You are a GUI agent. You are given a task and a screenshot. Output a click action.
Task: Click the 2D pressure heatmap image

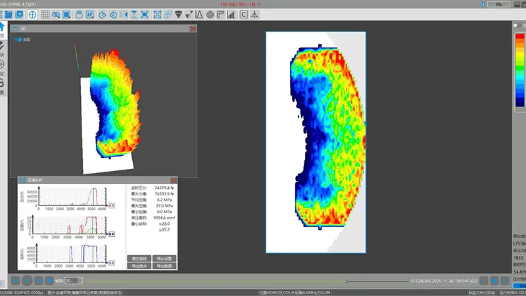(316, 142)
